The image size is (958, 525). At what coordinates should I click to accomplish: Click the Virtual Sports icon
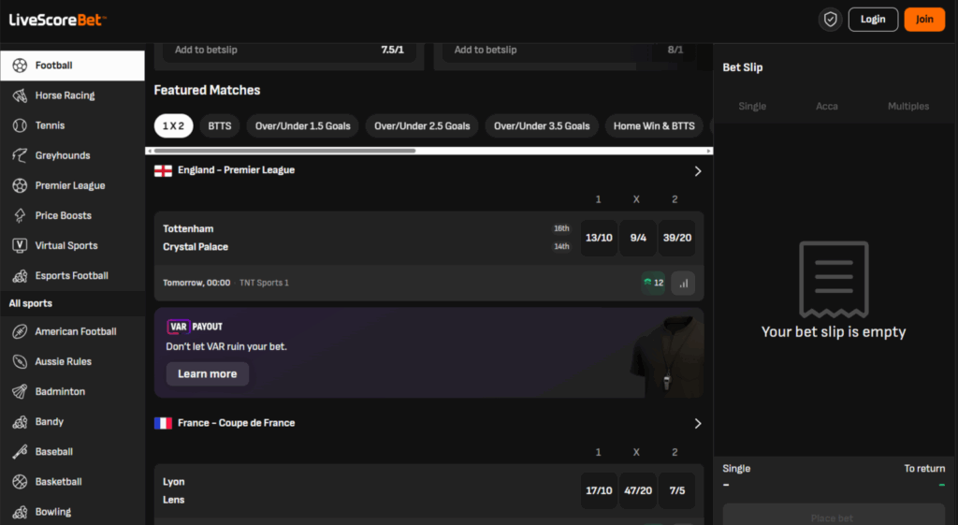coord(20,245)
